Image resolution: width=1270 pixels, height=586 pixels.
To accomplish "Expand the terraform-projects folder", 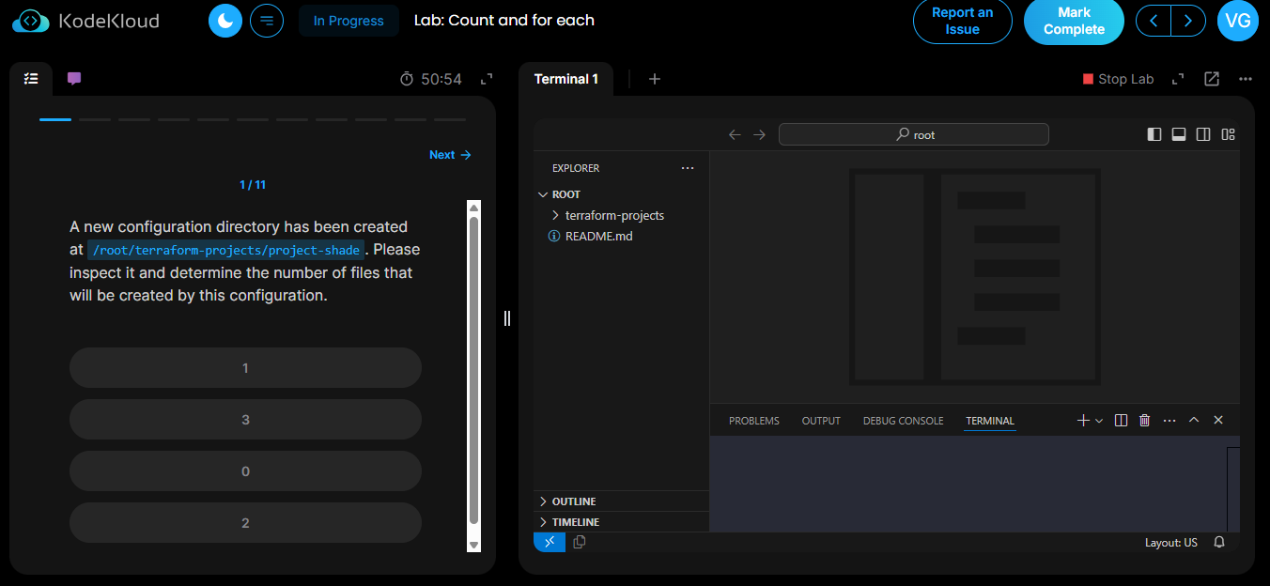I will click(621, 215).
